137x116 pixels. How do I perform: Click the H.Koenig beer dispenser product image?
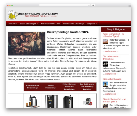click(x=33, y=101)
